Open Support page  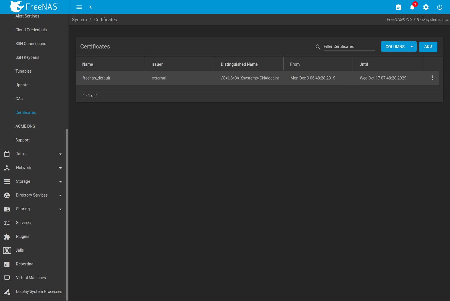tap(22, 140)
